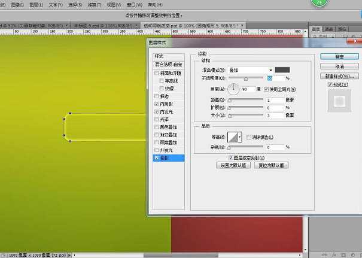Click the angle value field showing 90
Viewport: 362px width, 258px height.
(248, 89)
